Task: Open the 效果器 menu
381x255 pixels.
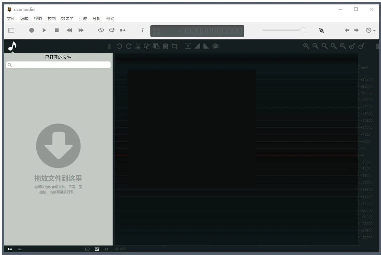Action: [67, 19]
